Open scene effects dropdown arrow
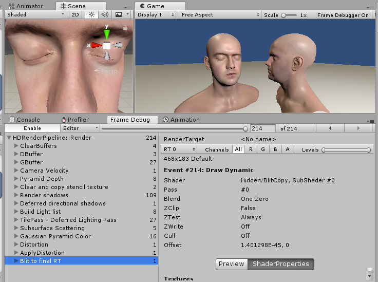Screen dimensions: 378x282 click(128, 15)
